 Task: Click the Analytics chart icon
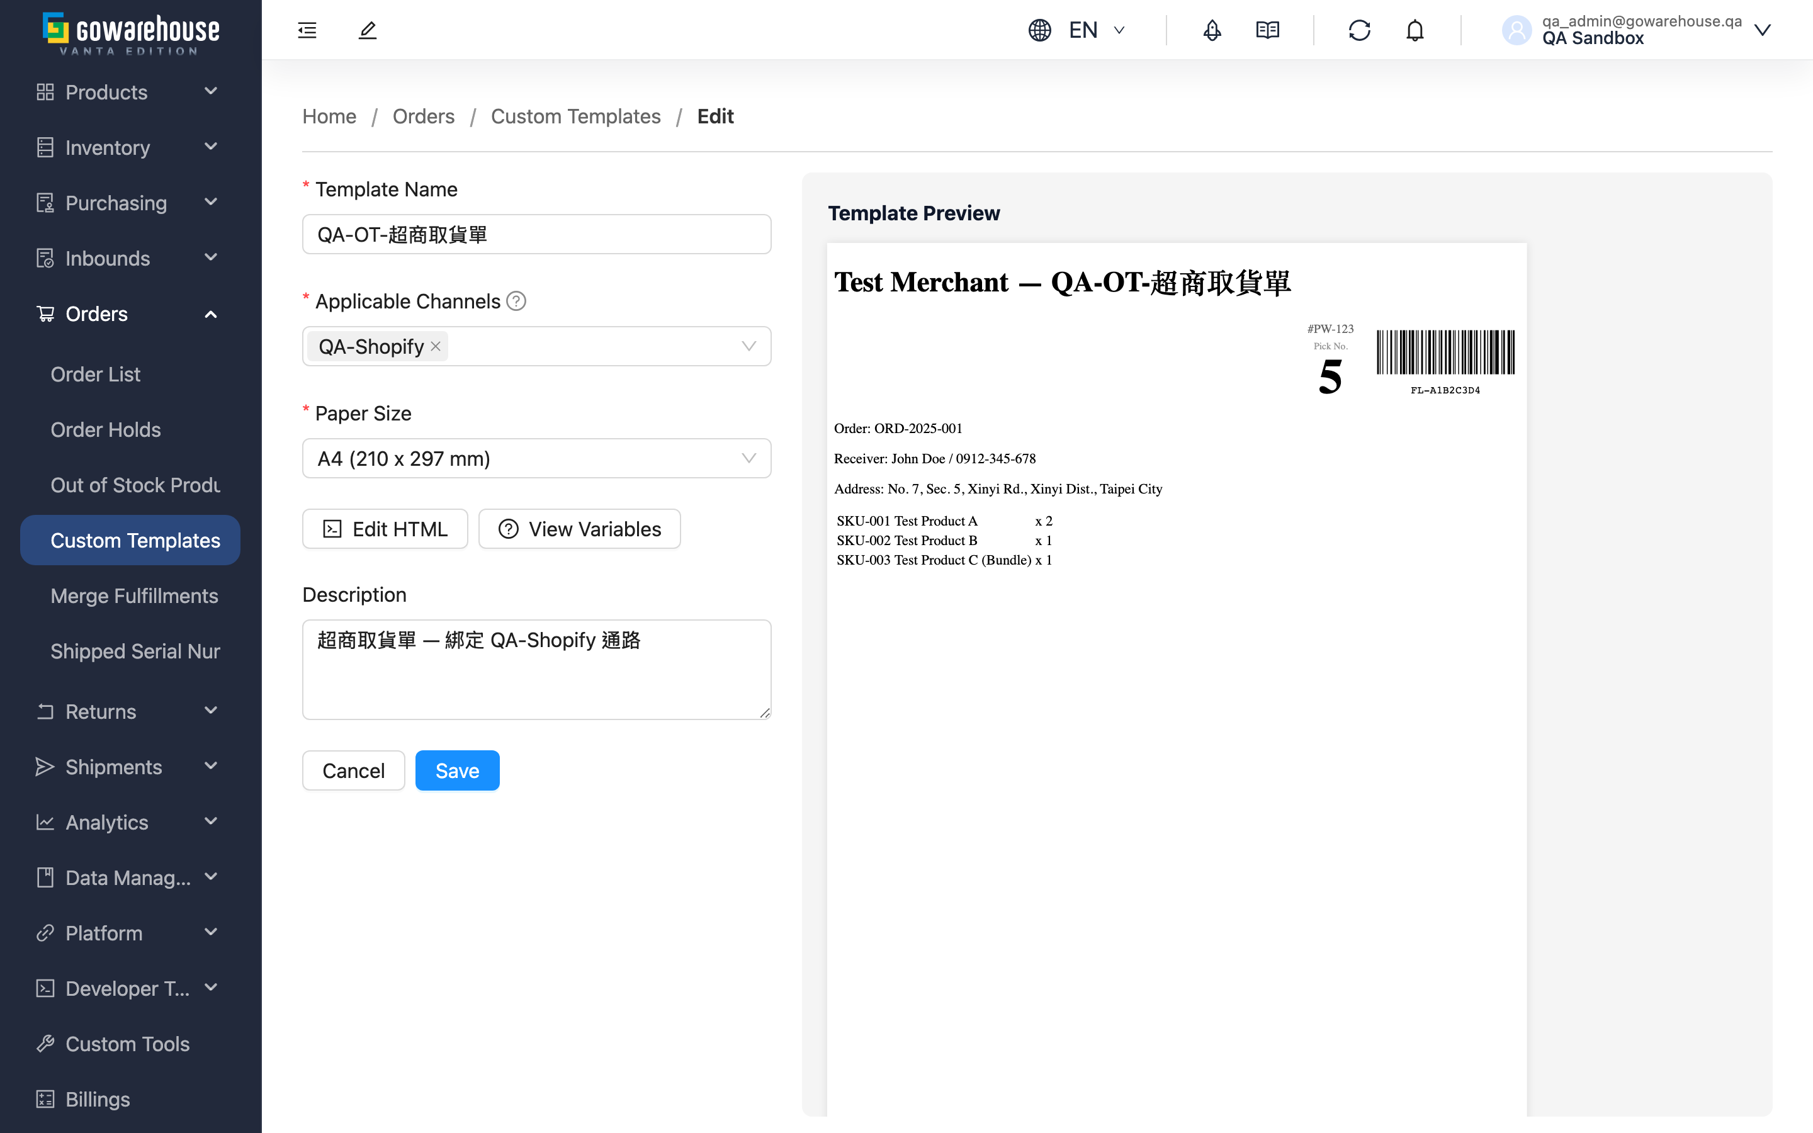pos(45,822)
